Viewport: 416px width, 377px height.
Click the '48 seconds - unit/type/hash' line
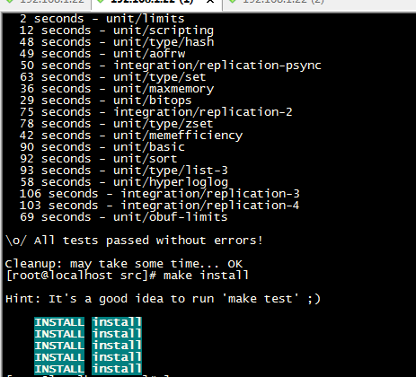pyautogui.click(x=117, y=42)
